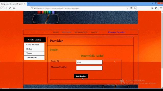This screenshot has width=163, height=91.
Task: Click the scrollbar down arrow
Action: 162,87
